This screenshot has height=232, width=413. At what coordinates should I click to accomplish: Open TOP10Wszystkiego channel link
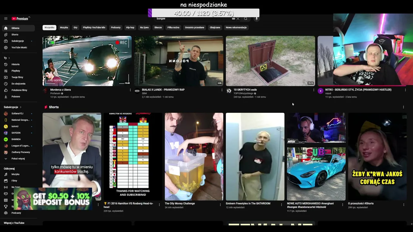[x=243, y=93]
